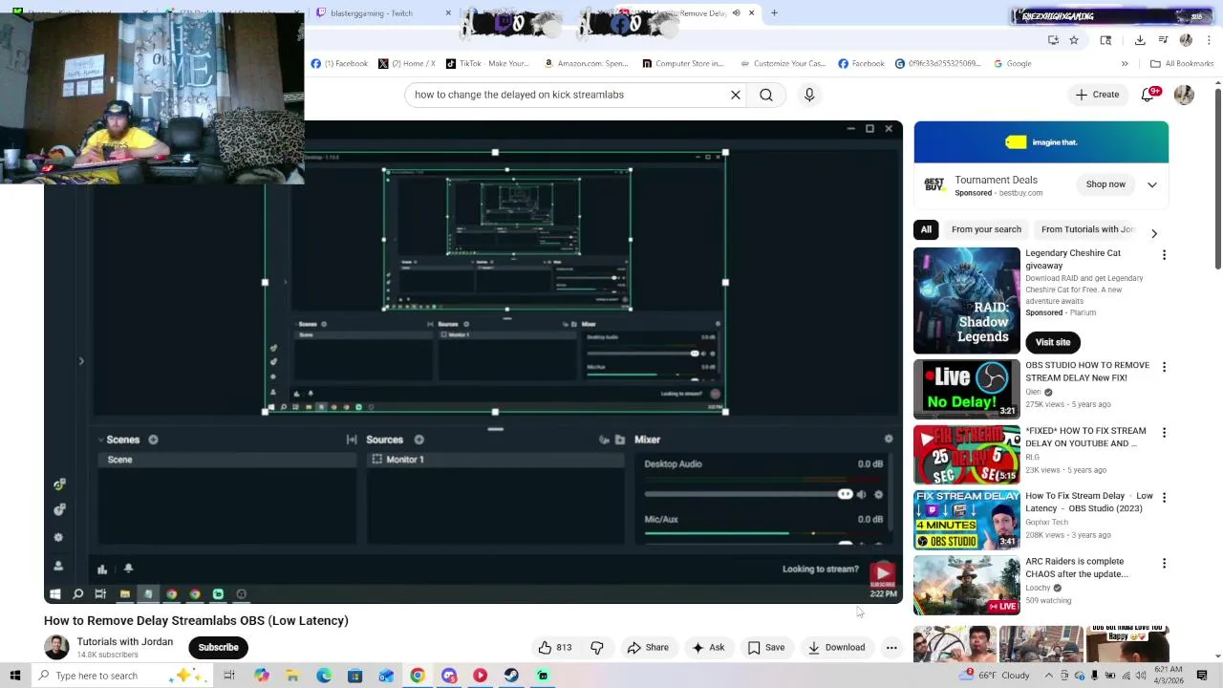Open the (1) Facebook bookmark
Screen dimensions: 1223x688
[339, 63]
